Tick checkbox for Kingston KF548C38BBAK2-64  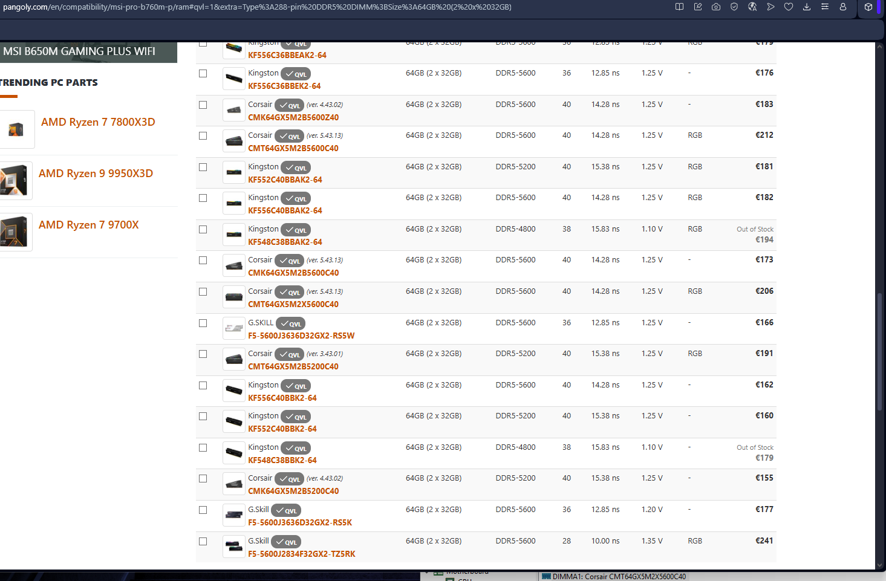[x=203, y=229]
